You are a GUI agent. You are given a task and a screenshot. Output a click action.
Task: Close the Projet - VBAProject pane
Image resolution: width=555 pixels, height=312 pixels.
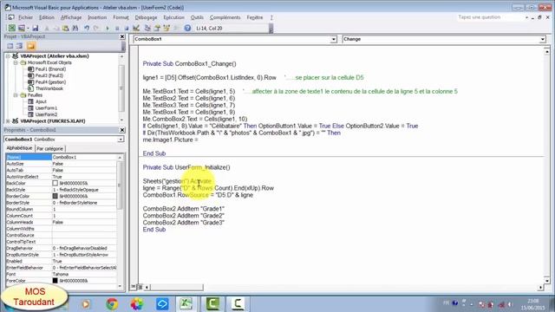click(x=122, y=36)
